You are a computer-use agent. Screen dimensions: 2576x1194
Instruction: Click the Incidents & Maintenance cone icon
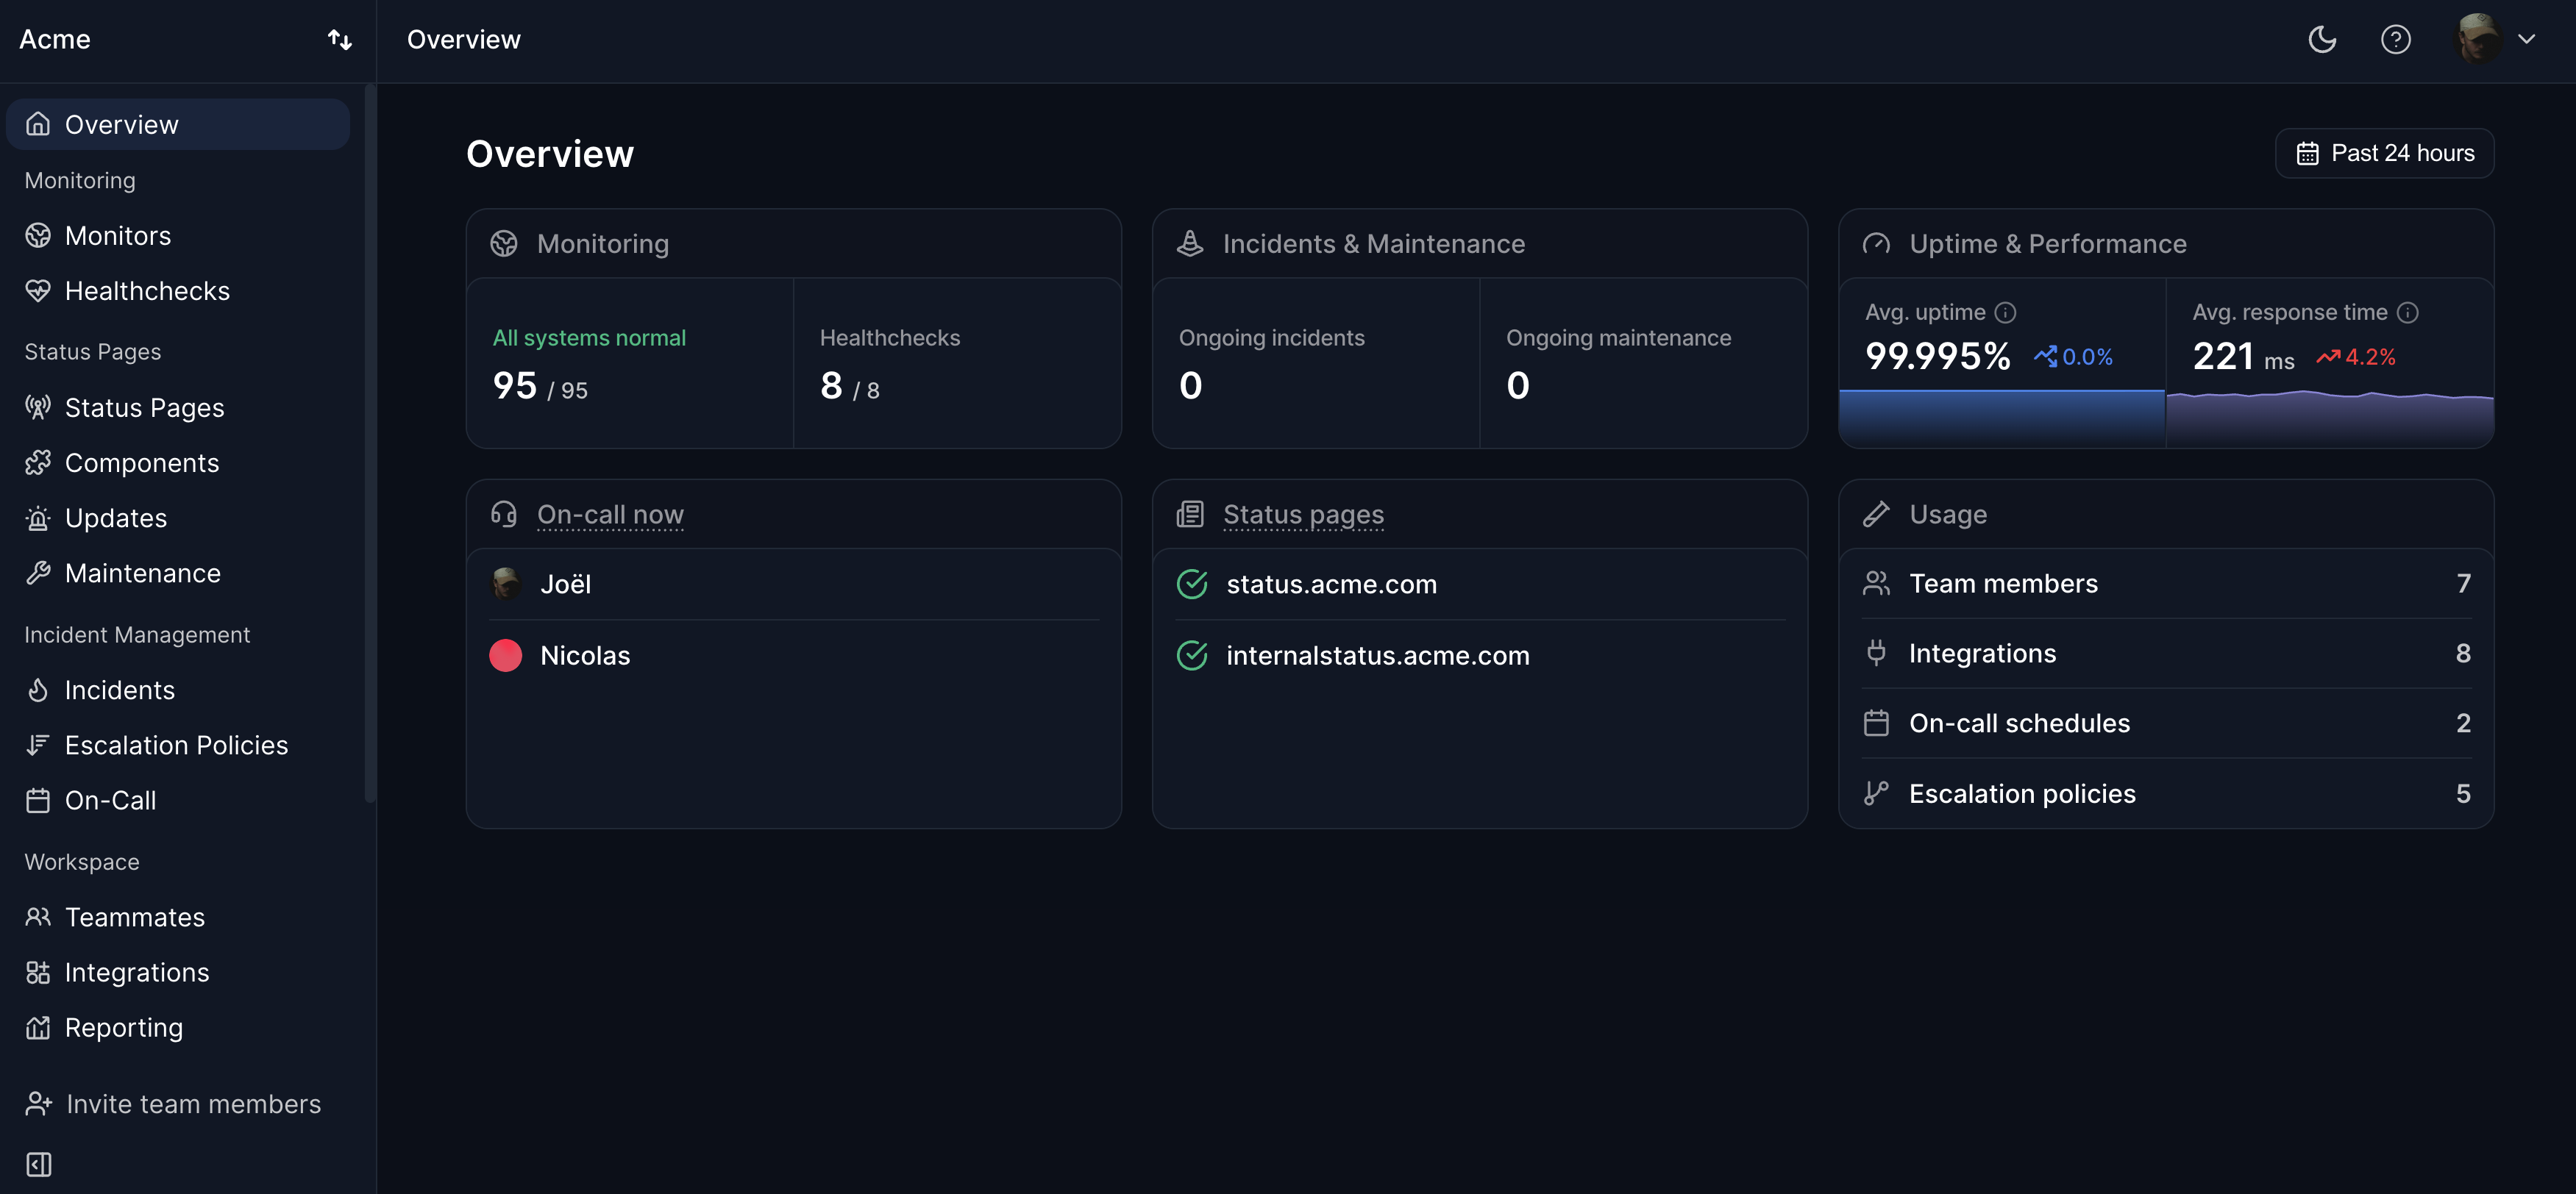click(1190, 244)
